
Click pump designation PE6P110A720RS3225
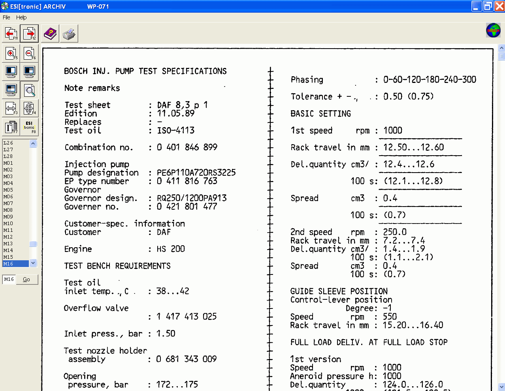(196, 173)
